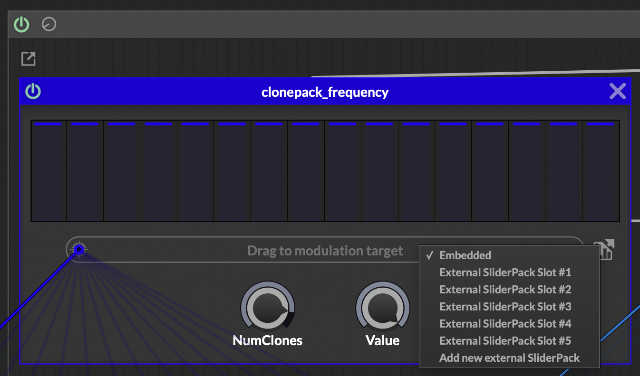Bypass clonepack_frequency with its power button

click(x=33, y=91)
